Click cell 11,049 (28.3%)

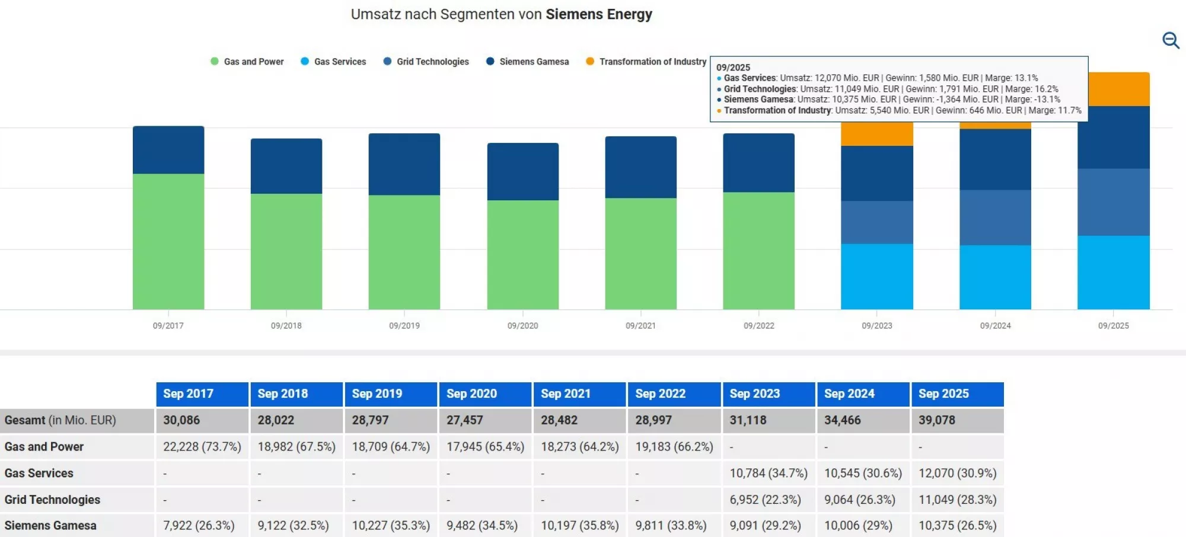[958, 500]
